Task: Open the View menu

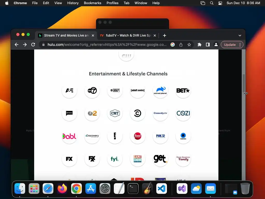Action: pos(58,3)
